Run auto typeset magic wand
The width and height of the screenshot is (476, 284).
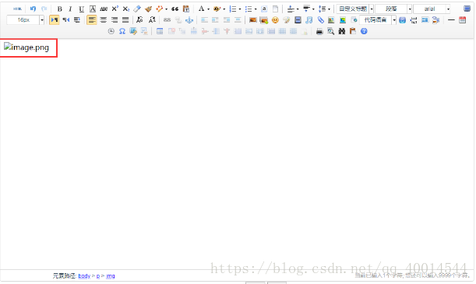pyautogui.click(x=159, y=9)
